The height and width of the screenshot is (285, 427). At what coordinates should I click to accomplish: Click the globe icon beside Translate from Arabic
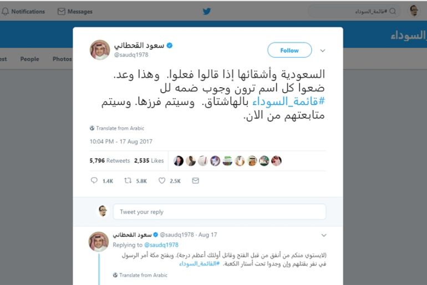click(92, 128)
